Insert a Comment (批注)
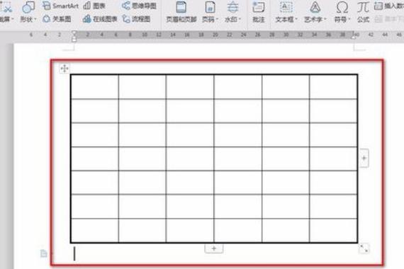Image resolution: width=404 pixels, height=269 pixels. [x=259, y=12]
